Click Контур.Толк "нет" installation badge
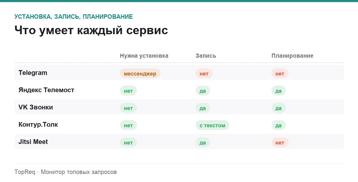Image resolution: width=358 pixels, height=182 pixels. click(x=128, y=125)
